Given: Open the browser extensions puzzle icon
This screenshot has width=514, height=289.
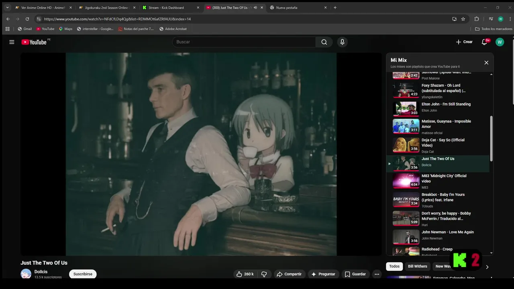Looking at the screenshot, I should [477, 19].
